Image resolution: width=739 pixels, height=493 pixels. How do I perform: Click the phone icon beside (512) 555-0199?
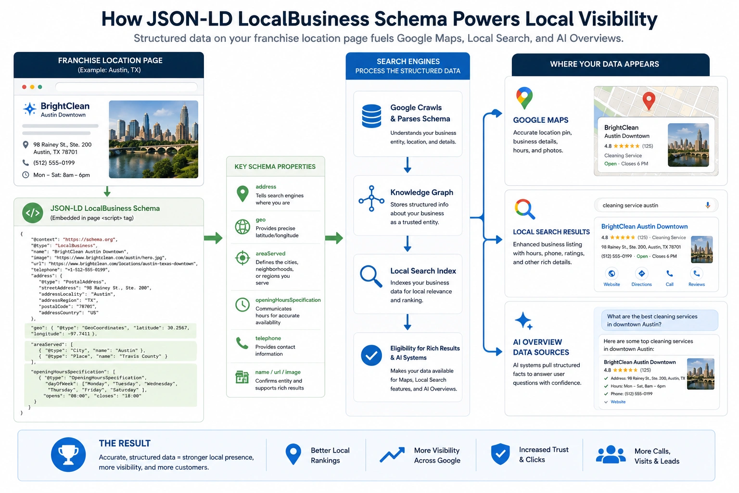click(x=25, y=163)
